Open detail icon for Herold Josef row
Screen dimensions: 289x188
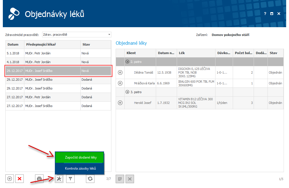click(120, 103)
